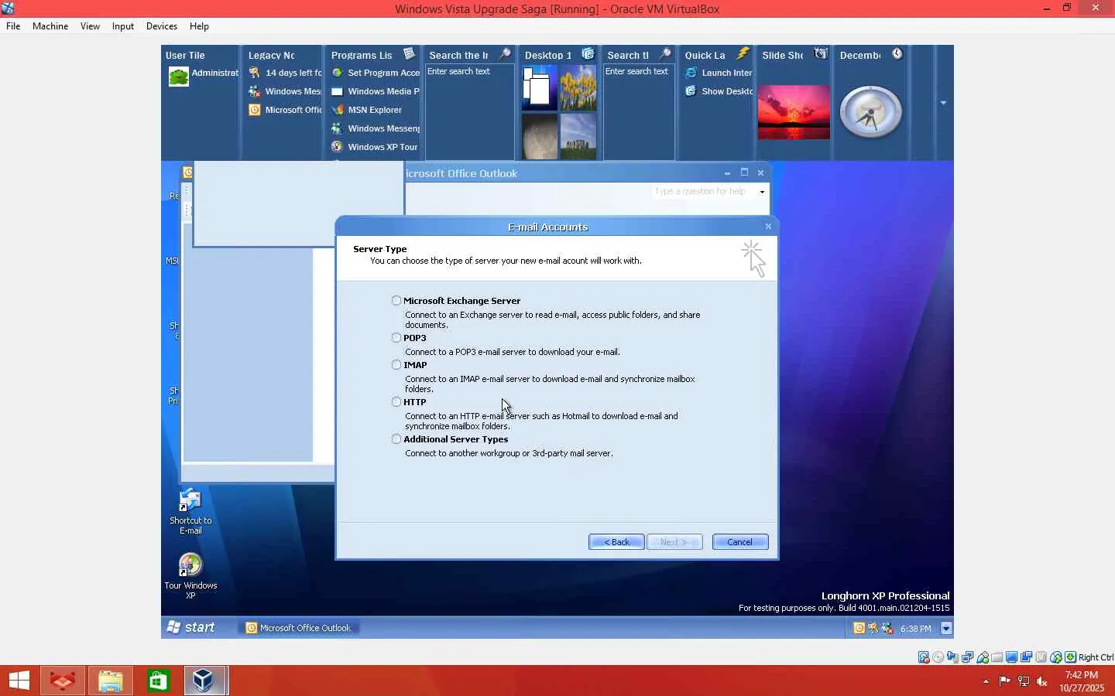Open the Windows 8 Start button

pyautogui.click(x=19, y=681)
